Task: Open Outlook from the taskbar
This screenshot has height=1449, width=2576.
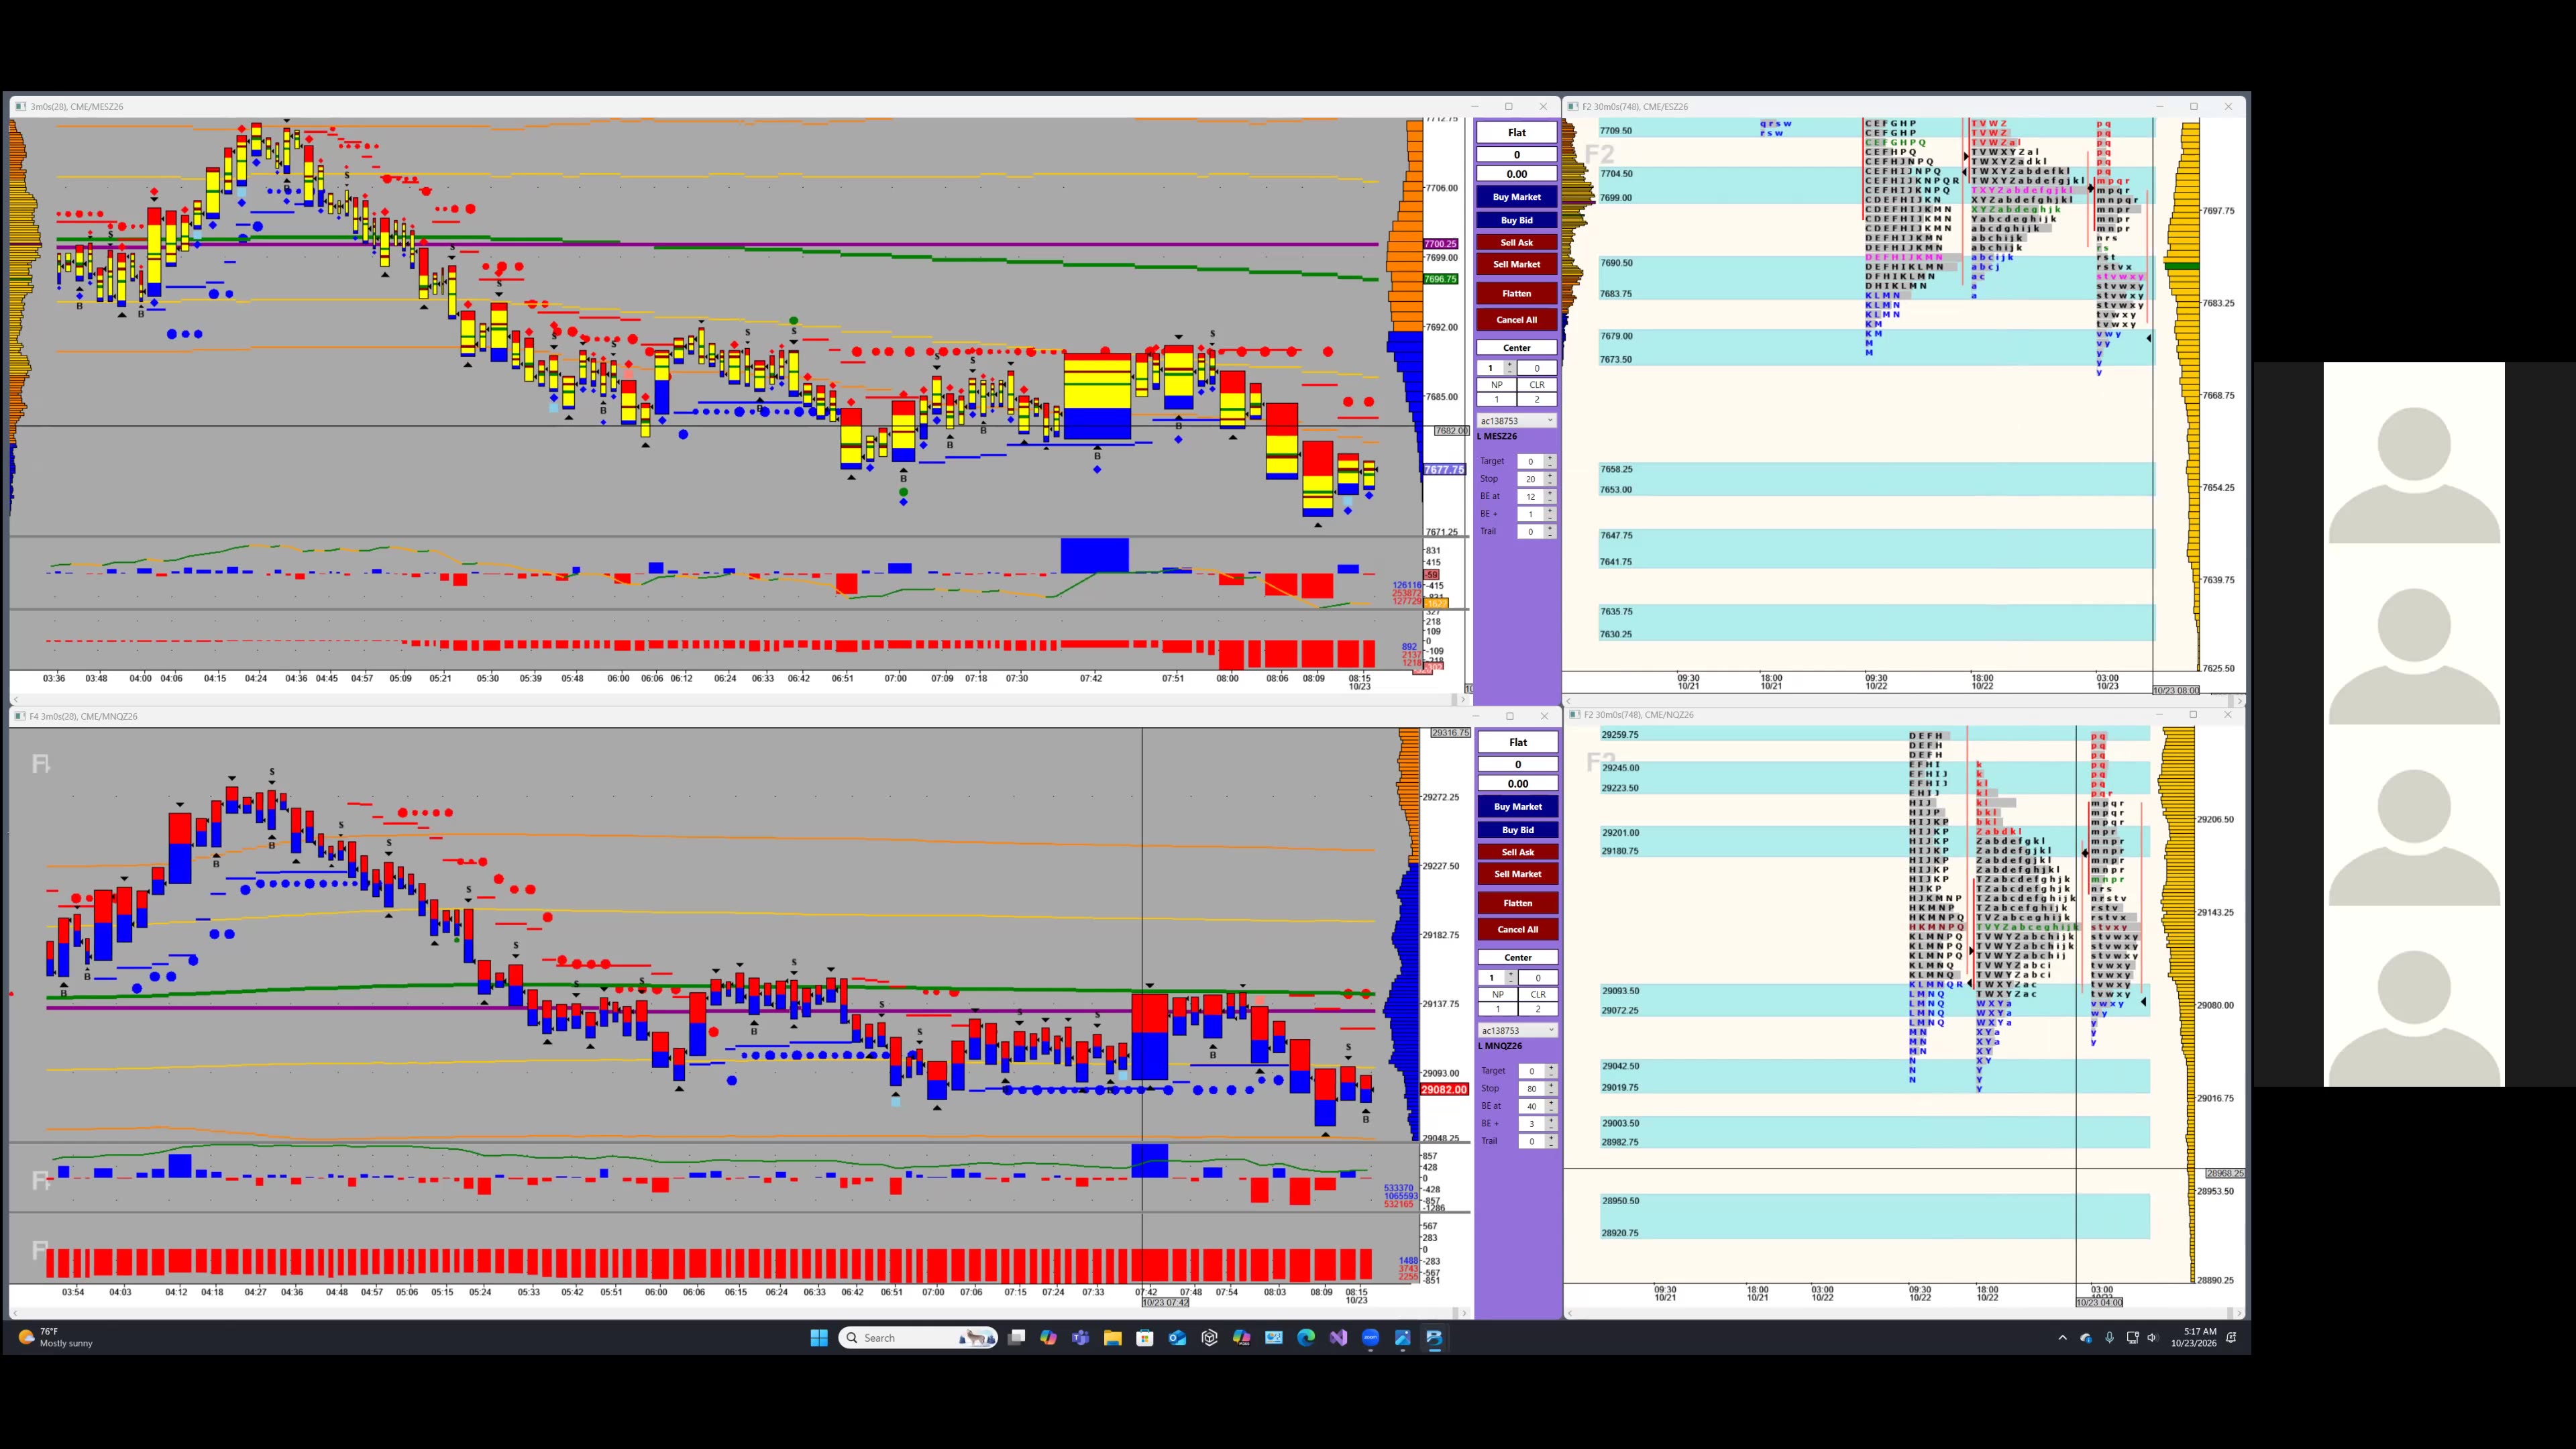Action: 1177,1337
